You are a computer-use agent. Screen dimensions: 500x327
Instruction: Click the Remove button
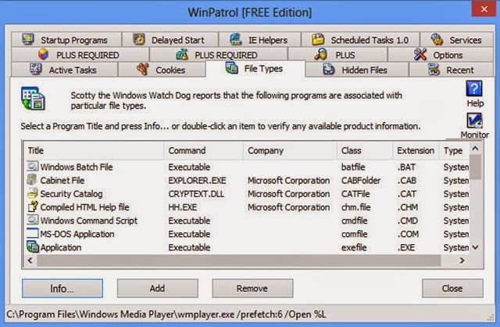252,289
